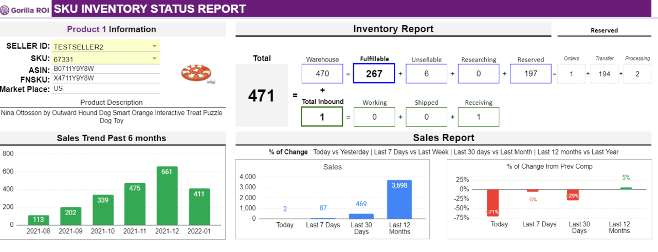Select the Reserved quantity box 197
The width and height of the screenshot is (658, 252).
531,73
